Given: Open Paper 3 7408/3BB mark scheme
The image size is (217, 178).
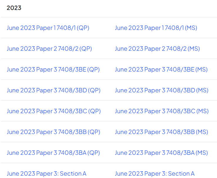Looking at the screenshot, I should (x=162, y=132).
